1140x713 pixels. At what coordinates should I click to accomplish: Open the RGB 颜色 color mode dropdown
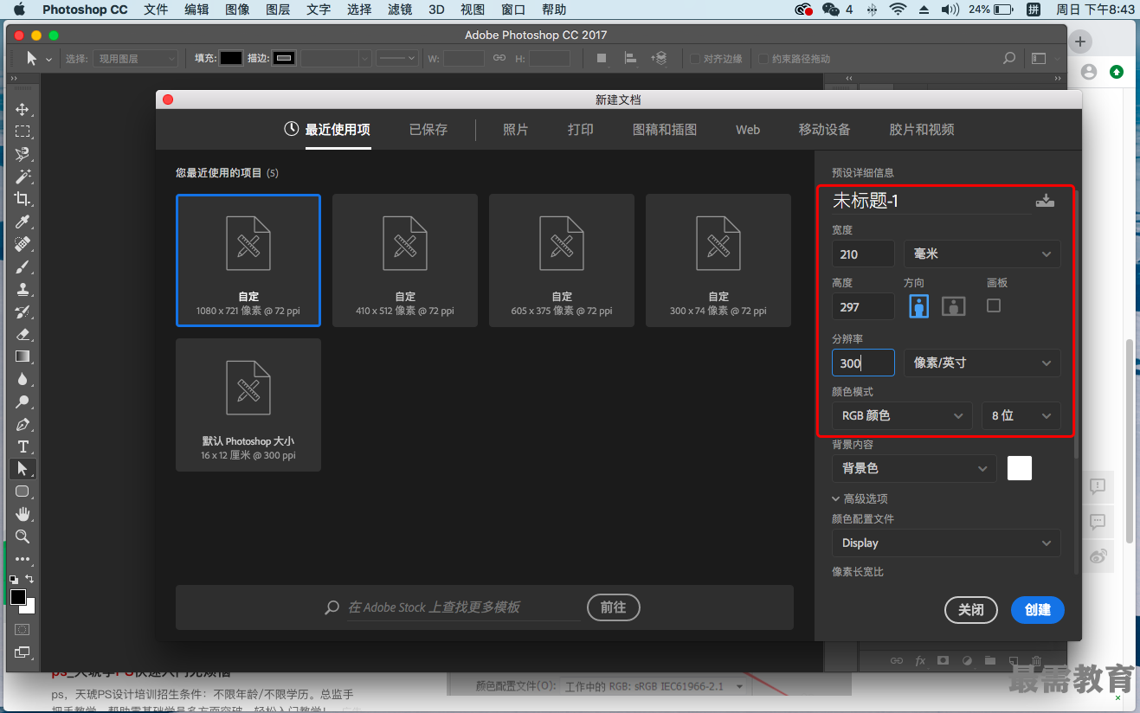pos(902,415)
